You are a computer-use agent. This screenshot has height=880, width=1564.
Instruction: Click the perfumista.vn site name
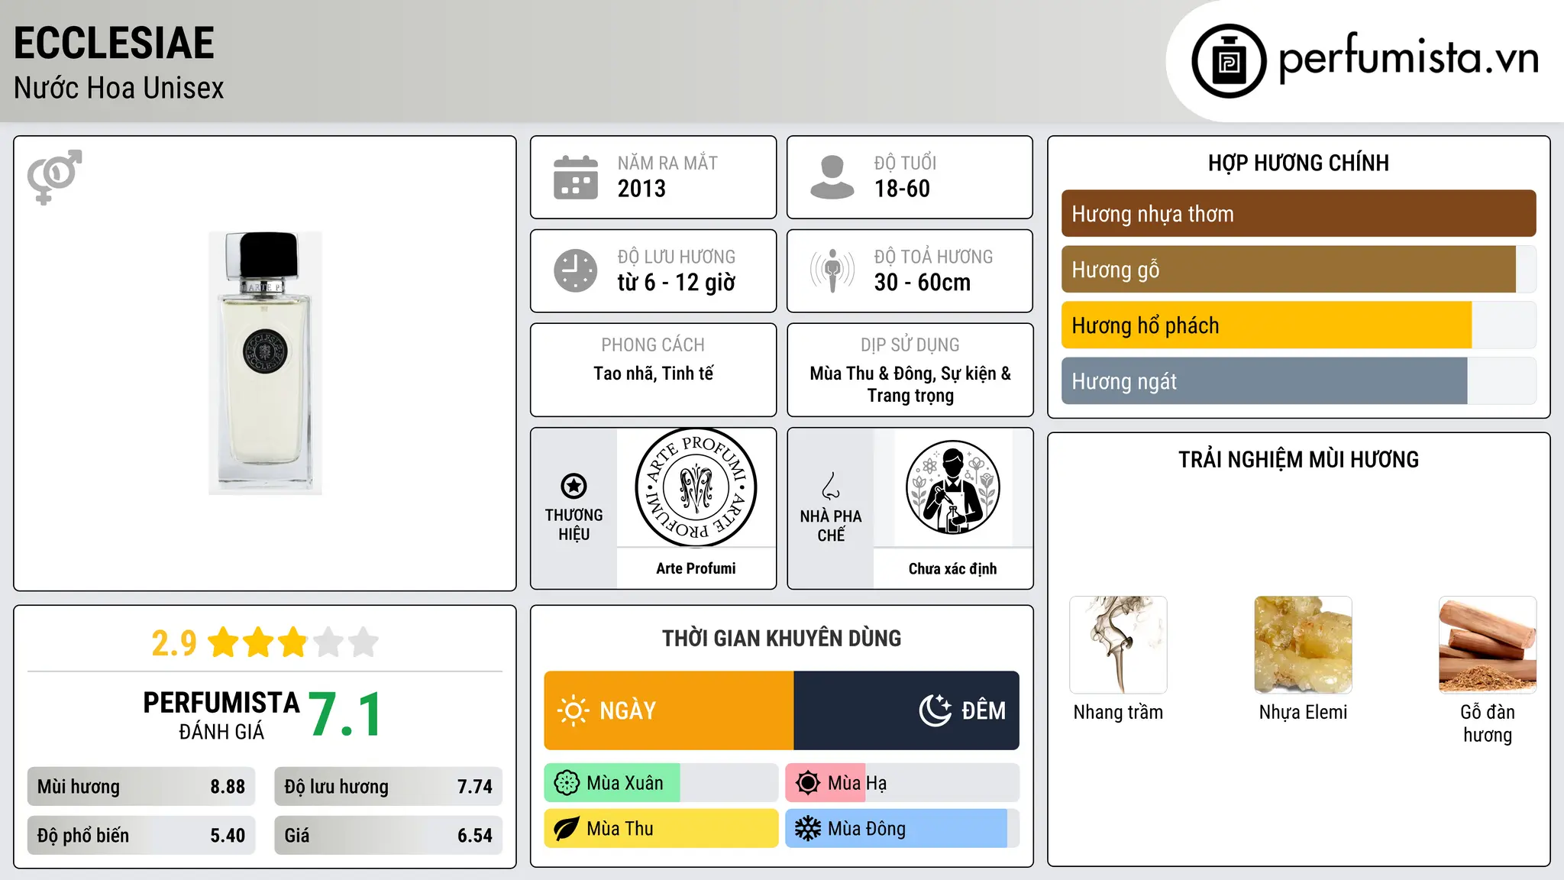[x=1409, y=58]
